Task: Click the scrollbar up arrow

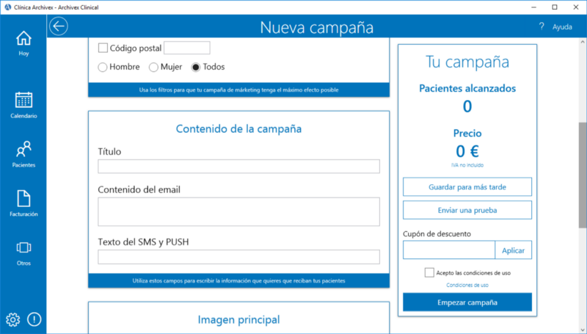Action: pyautogui.click(x=583, y=42)
